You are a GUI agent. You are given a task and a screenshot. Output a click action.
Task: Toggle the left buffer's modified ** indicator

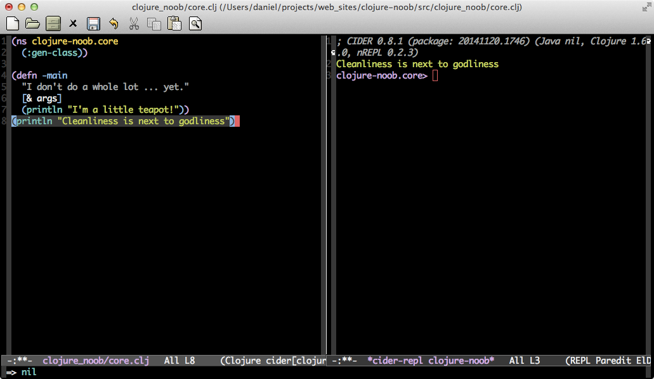(x=21, y=361)
